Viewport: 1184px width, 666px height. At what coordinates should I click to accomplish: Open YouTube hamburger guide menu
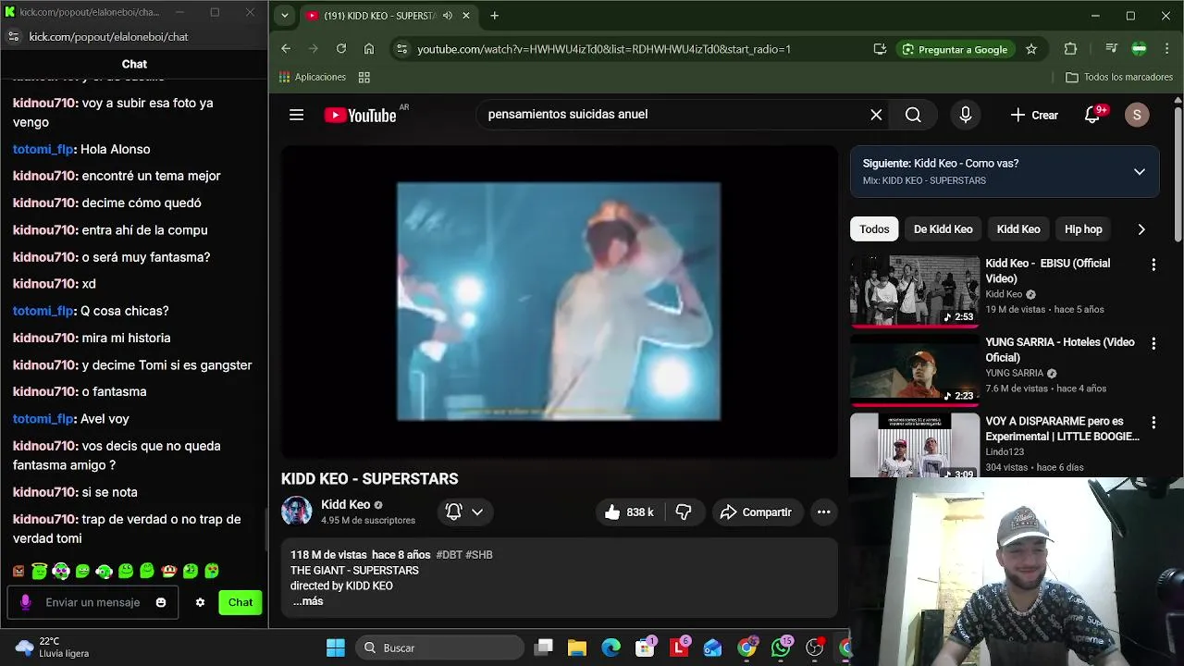296,115
